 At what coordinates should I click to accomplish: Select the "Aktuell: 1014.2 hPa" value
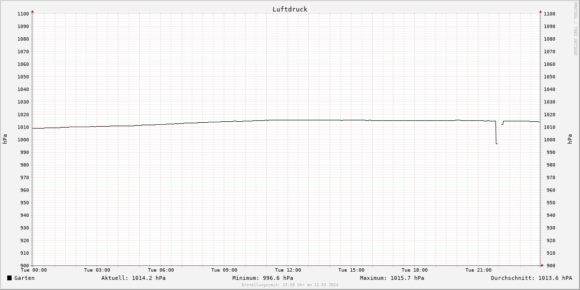pos(133,278)
